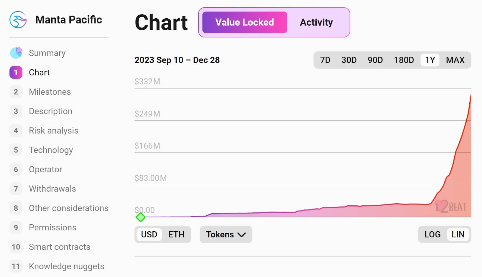Viewport: 482px width, 277px height.
Task: Select the 7D time range
Action: coord(325,60)
